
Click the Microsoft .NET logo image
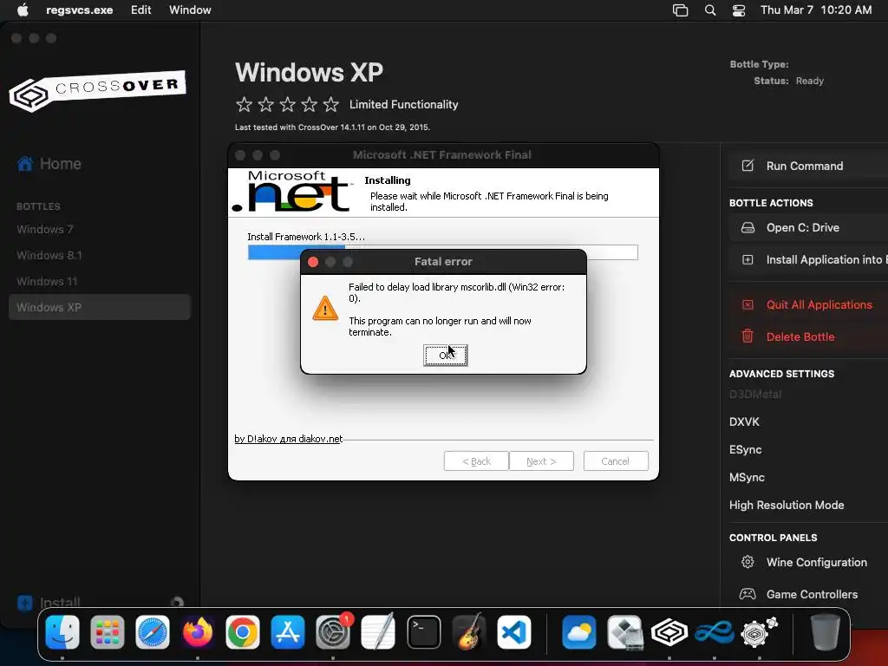click(292, 192)
